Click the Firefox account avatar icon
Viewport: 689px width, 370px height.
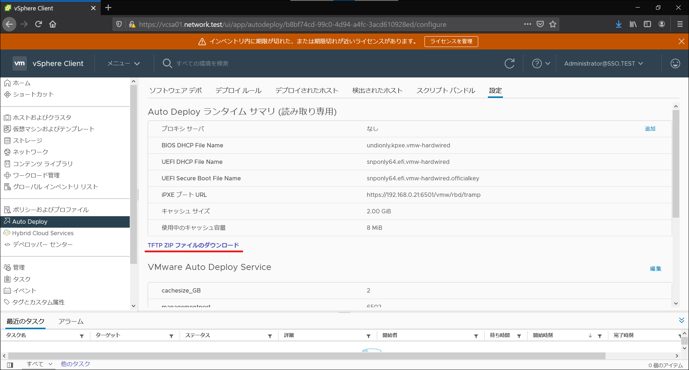(x=662, y=24)
